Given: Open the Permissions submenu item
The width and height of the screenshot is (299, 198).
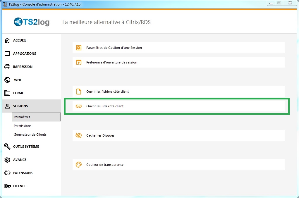Looking at the screenshot, I should click(x=36, y=126).
